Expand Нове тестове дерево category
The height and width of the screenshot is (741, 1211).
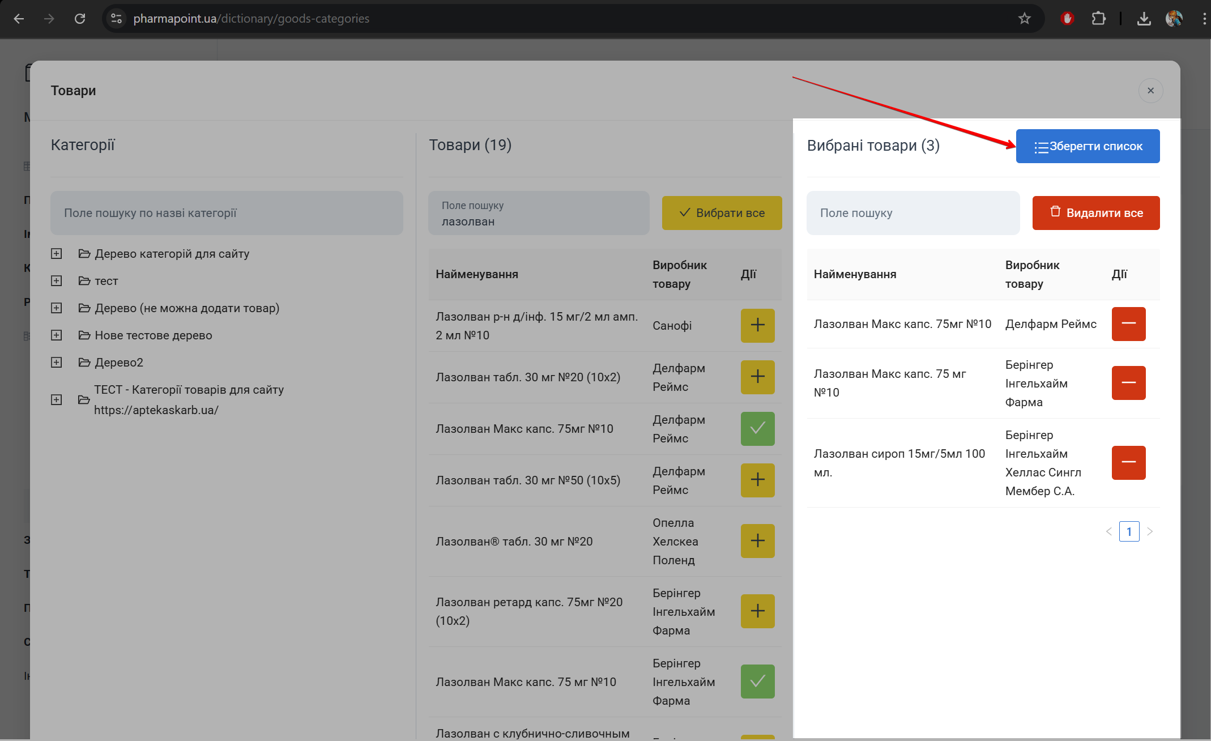pyautogui.click(x=57, y=335)
